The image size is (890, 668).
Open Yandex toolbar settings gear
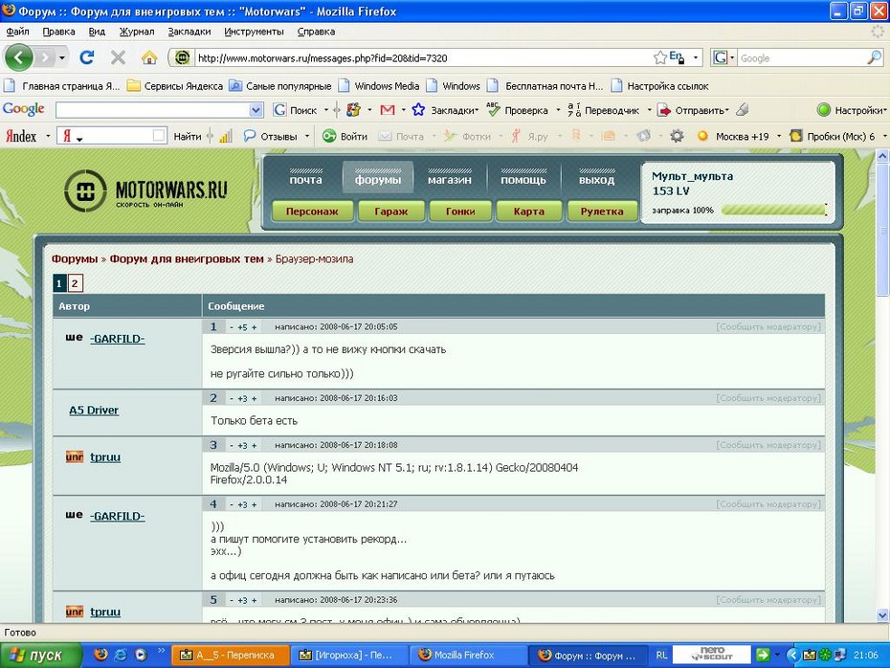(x=677, y=136)
